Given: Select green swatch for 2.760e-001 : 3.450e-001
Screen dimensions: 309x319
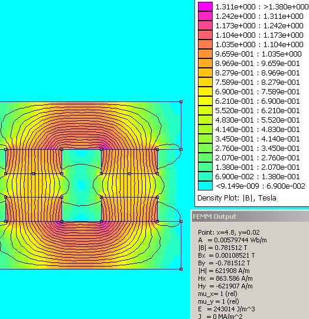Looking at the screenshot, I should pos(205,149).
